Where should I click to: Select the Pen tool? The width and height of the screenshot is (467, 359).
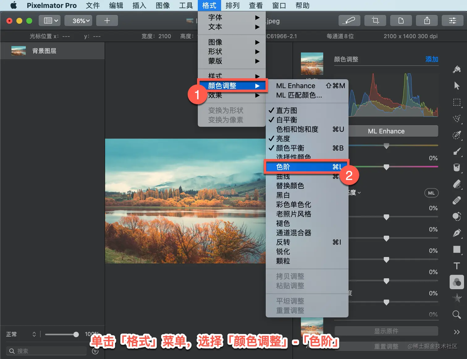pyautogui.click(x=457, y=233)
